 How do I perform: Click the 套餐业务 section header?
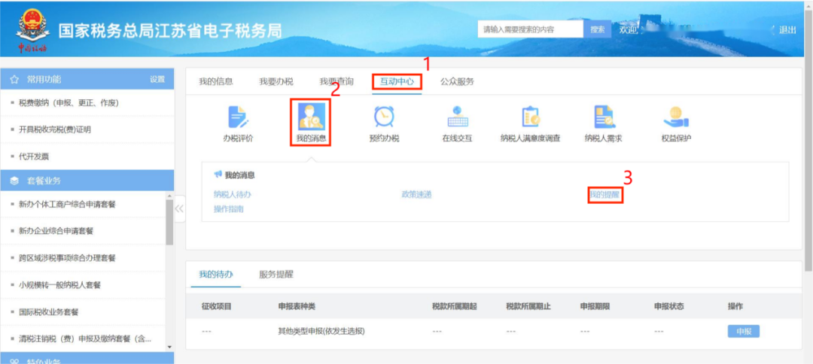87,180
